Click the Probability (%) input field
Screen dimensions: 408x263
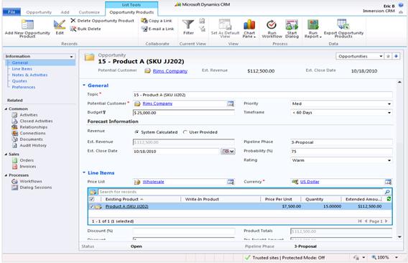341,152
